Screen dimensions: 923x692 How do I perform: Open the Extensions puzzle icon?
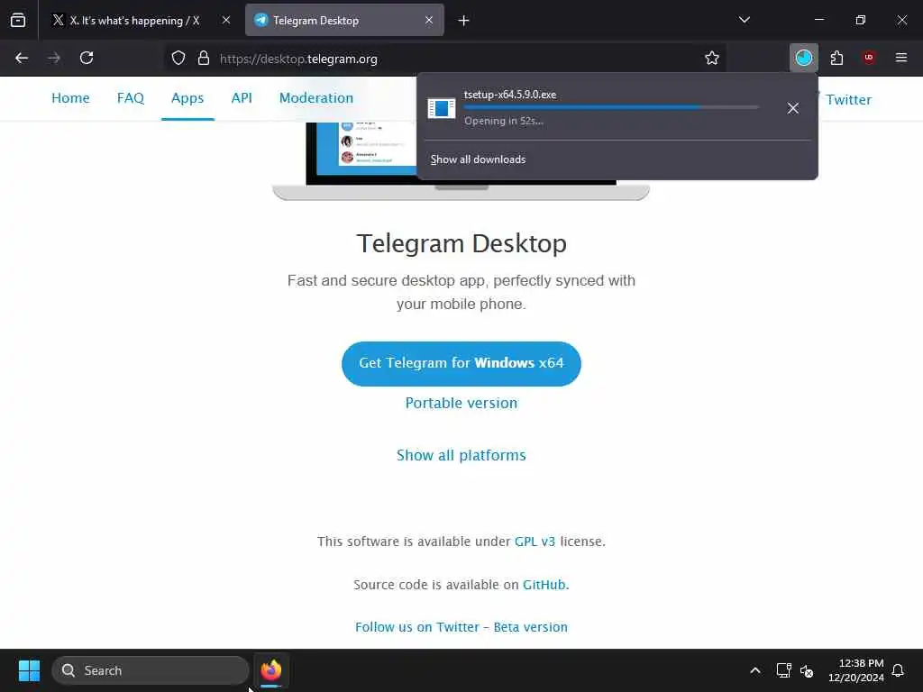[x=836, y=58]
